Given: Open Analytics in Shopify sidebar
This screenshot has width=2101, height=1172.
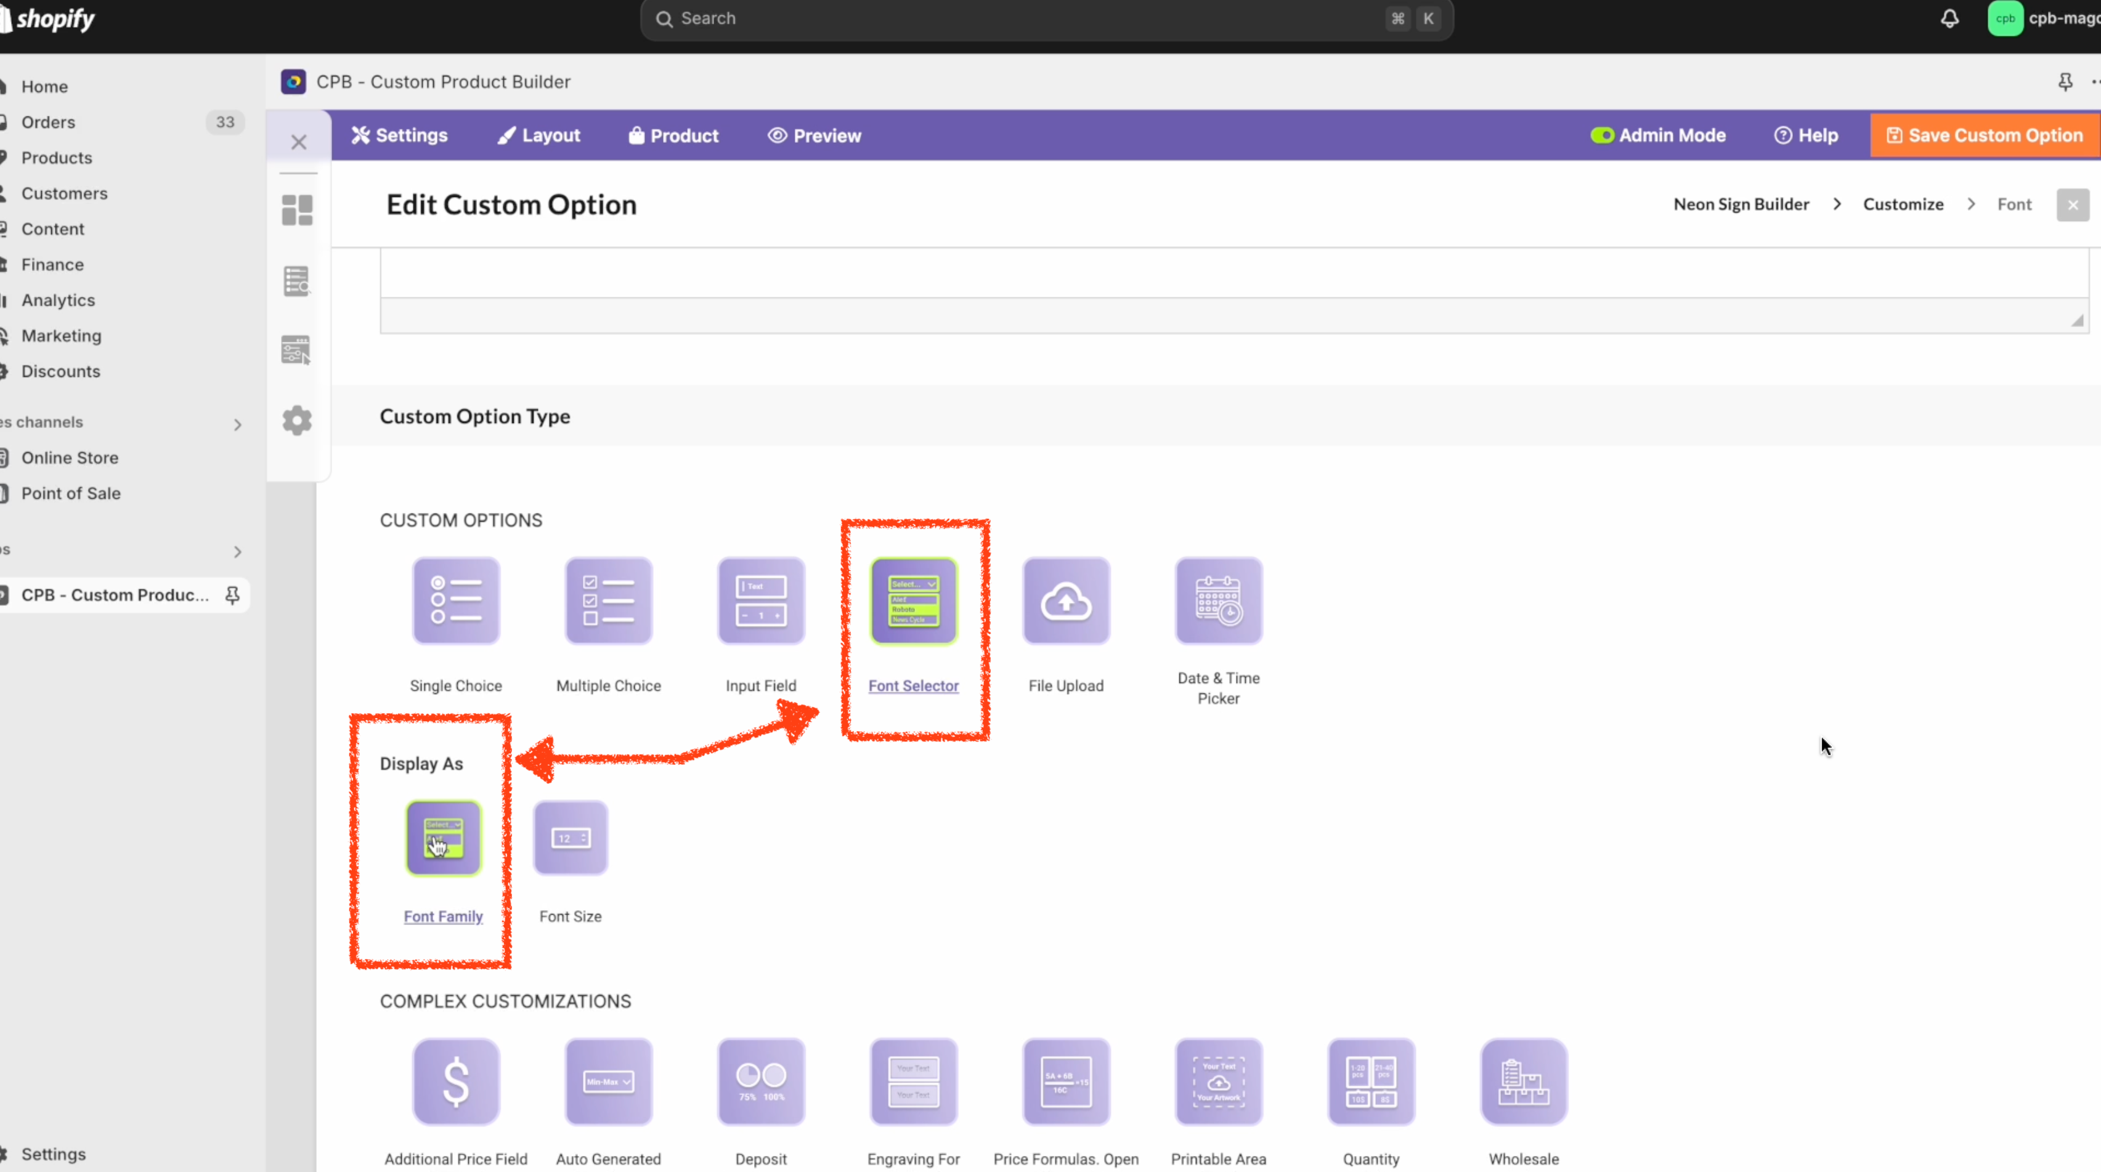Looking at the screenshot, I should (x=58, y=300).
